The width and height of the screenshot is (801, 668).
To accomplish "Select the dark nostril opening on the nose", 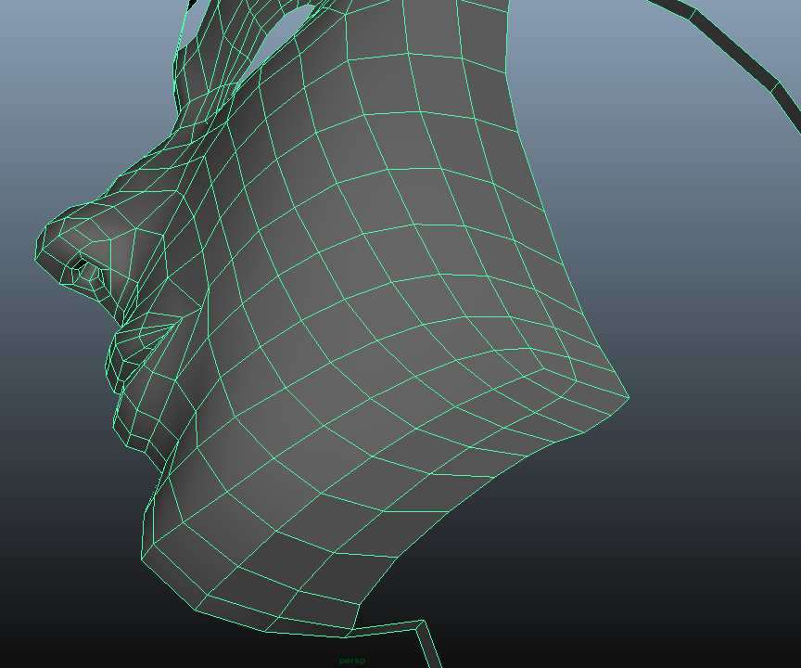I will (x=90, y=273).
